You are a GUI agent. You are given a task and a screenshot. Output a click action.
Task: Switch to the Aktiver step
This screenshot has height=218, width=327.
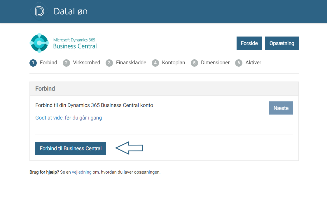pyautogui.click(x=253, y=63)
